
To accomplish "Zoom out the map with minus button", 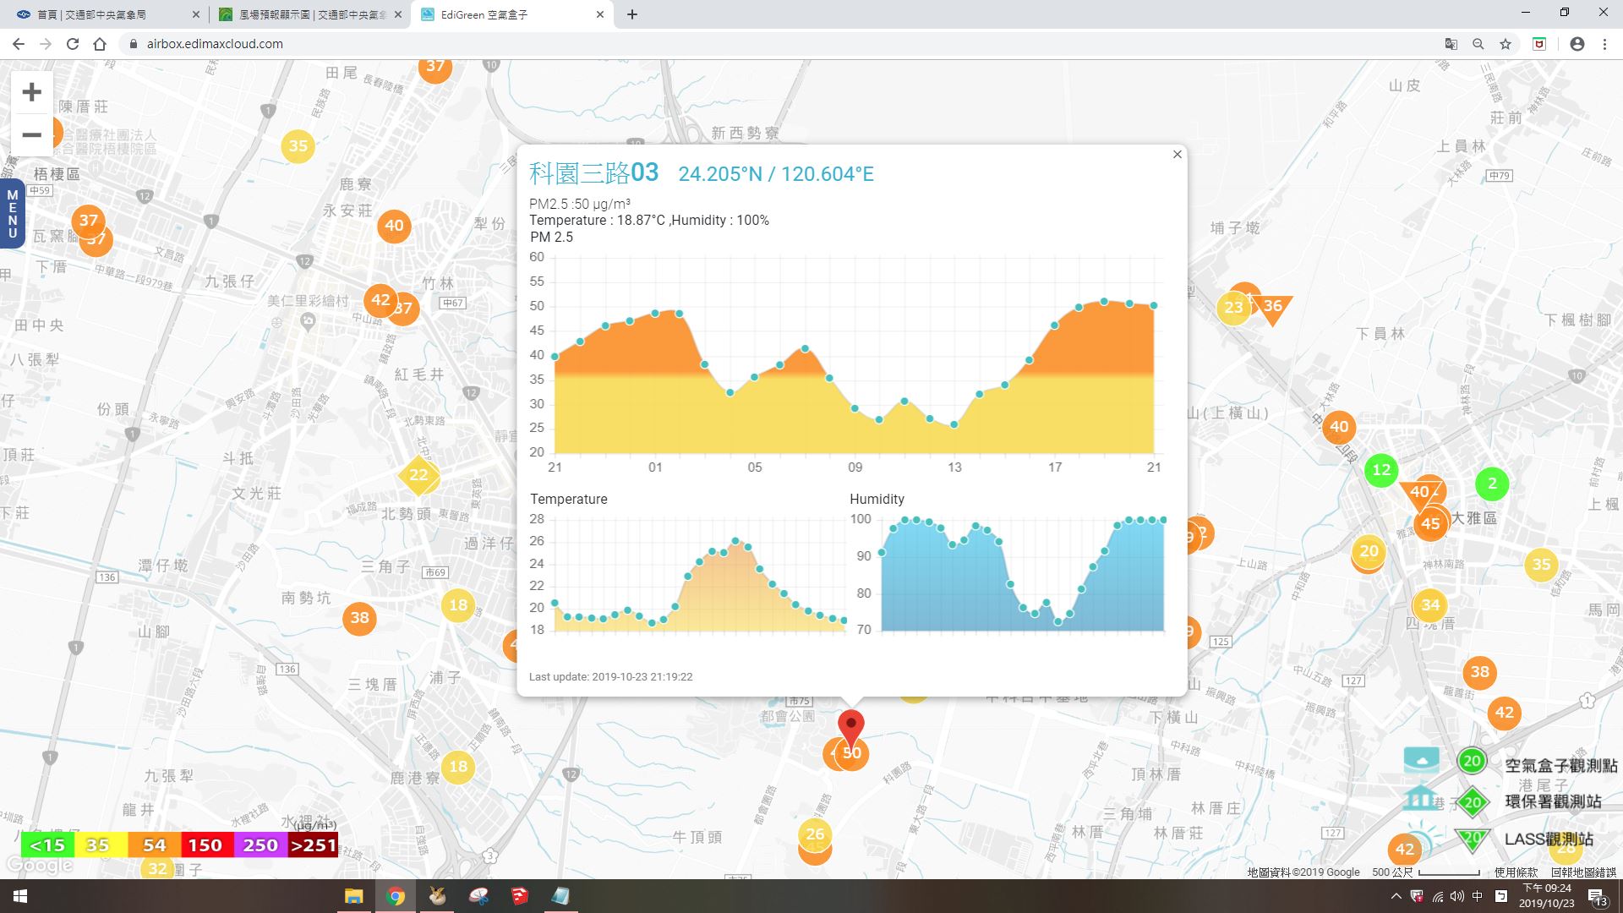I will tap(31, 134).
